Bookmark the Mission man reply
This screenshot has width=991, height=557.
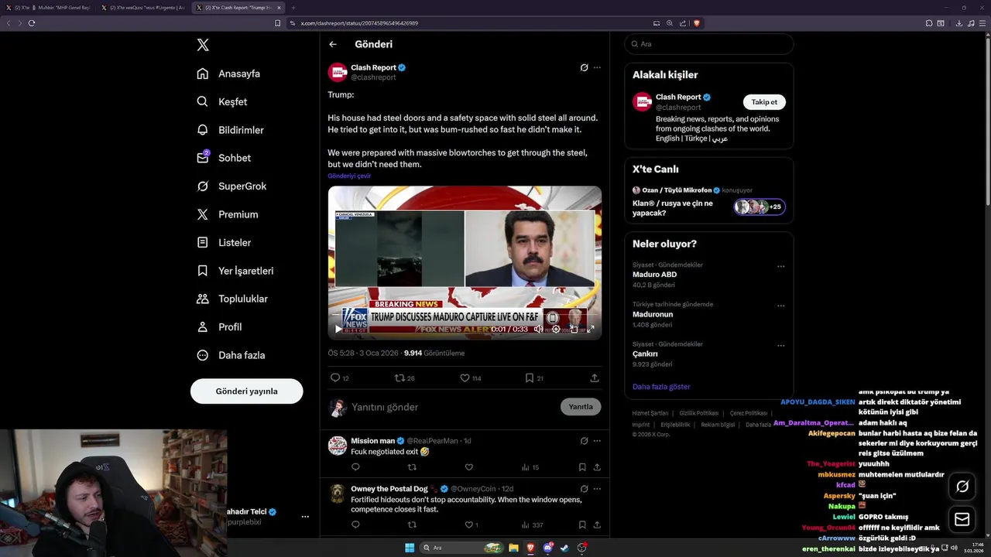582,467
